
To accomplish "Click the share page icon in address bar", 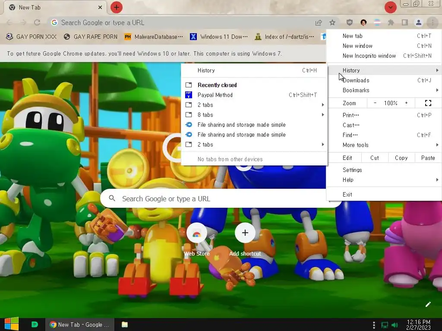I will (319, 23).
